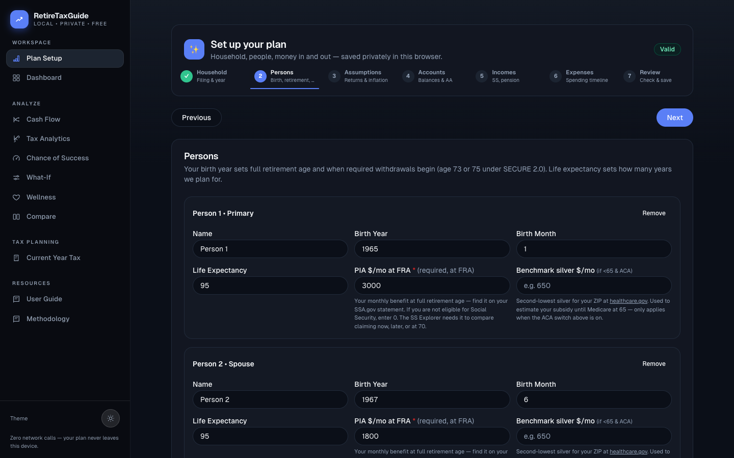Screen dimensions: 734x458
Task: Click the What-If sliders icon
Action: [16, 178]
